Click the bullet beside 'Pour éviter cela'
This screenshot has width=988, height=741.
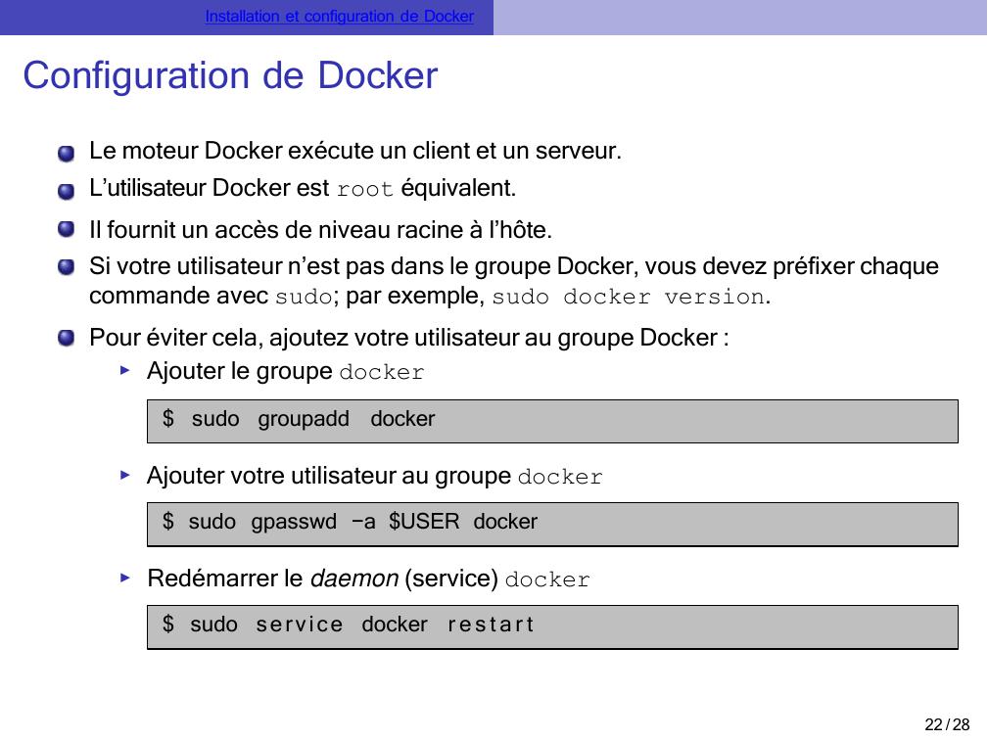(x=66, y=339)
